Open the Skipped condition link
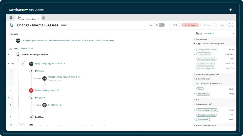This screenshot has height=136, width=243. (40, 71)
